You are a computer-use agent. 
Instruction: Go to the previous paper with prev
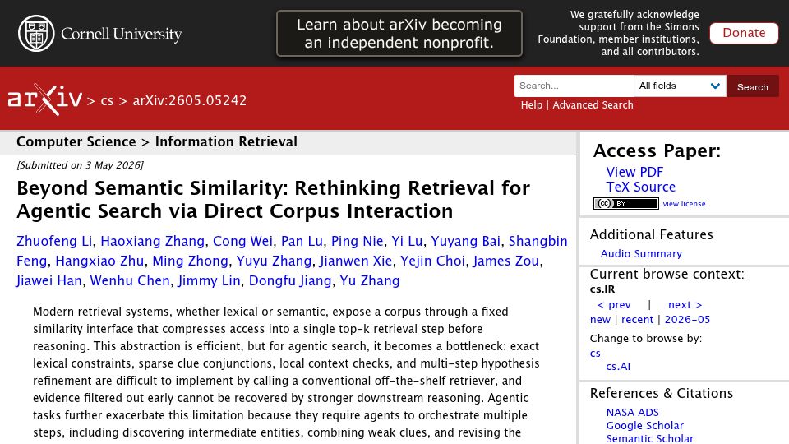(614, 304)
